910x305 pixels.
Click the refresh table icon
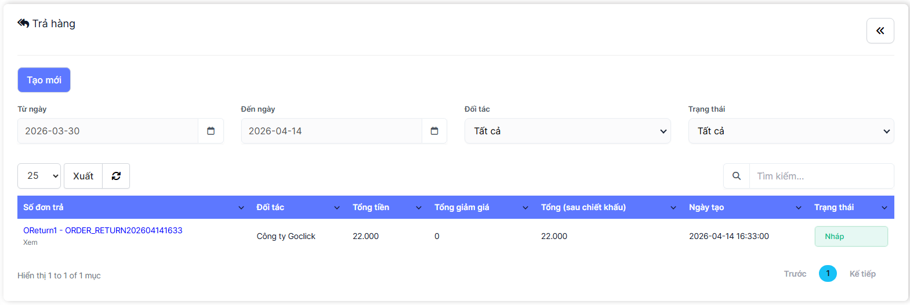pos(116,176)
